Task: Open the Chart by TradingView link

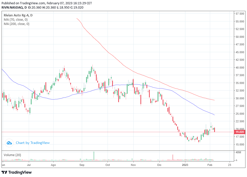Action: (x=33, y=143)
